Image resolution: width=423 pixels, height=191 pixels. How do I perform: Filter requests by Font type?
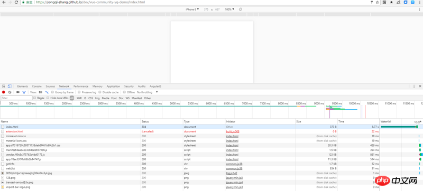[114, 98]
